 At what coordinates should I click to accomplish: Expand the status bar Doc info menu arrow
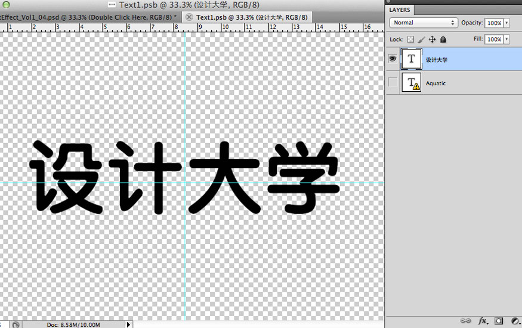[x=128, y=324]
